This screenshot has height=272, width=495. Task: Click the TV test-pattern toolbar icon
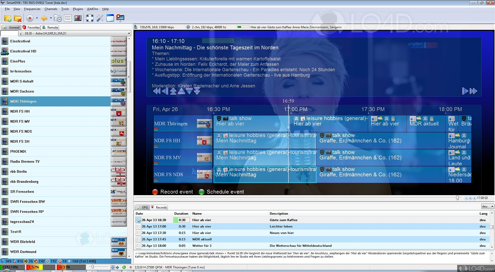pyautogui.click(x=78, y=18)
